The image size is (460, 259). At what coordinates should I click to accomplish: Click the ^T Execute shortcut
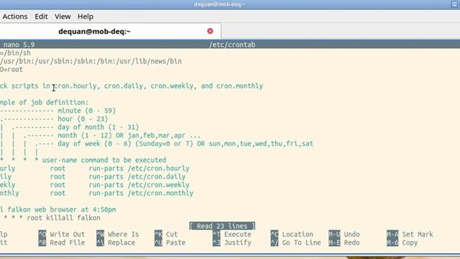point(231,235)
